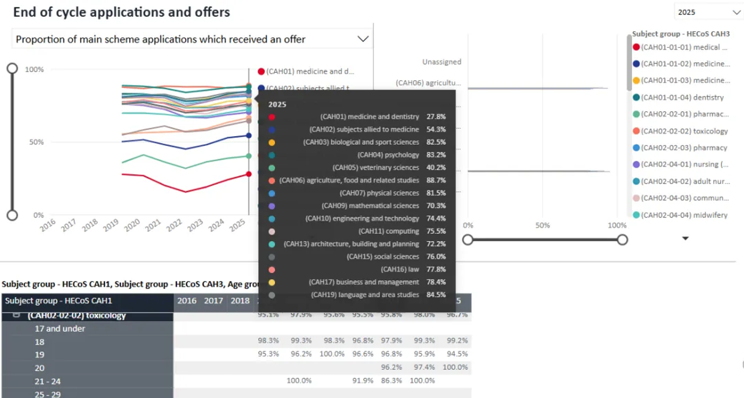Click the 2025 veterinary sciences data point
Viewport: 744px width, 398px height.
249,156
